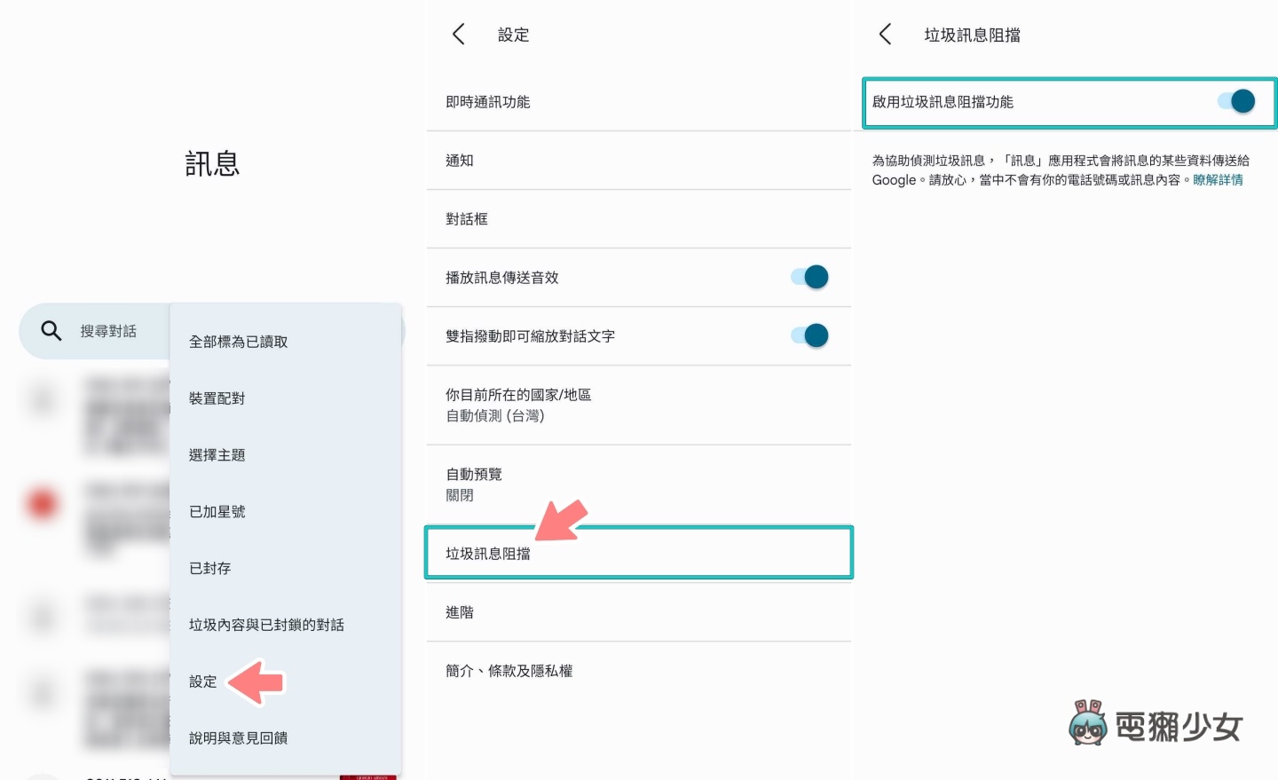Tap the search magnifying glass icon
This screenshot has height=780, width=1278.
51,330
